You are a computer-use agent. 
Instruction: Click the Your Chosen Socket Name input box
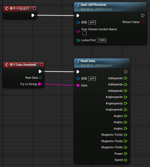pyautogui.click(x=84, y=33)
